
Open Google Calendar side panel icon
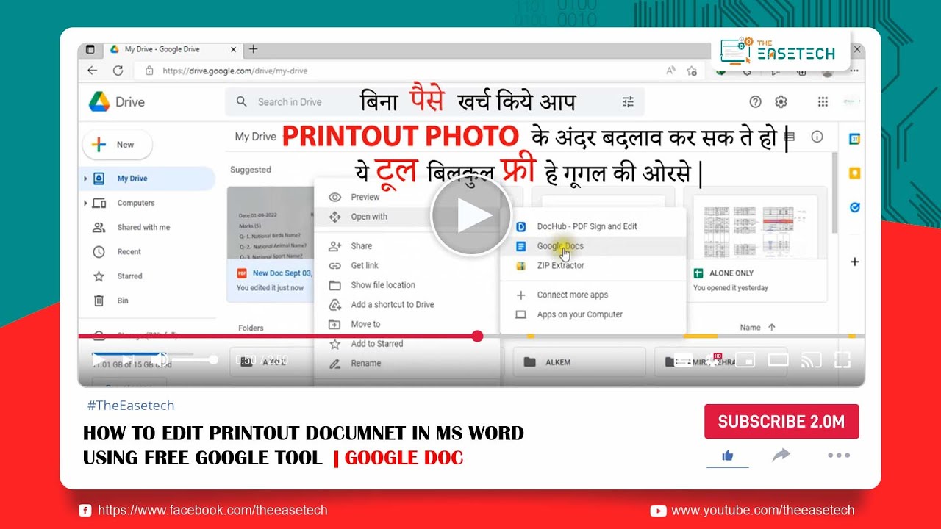click(854, 139)
